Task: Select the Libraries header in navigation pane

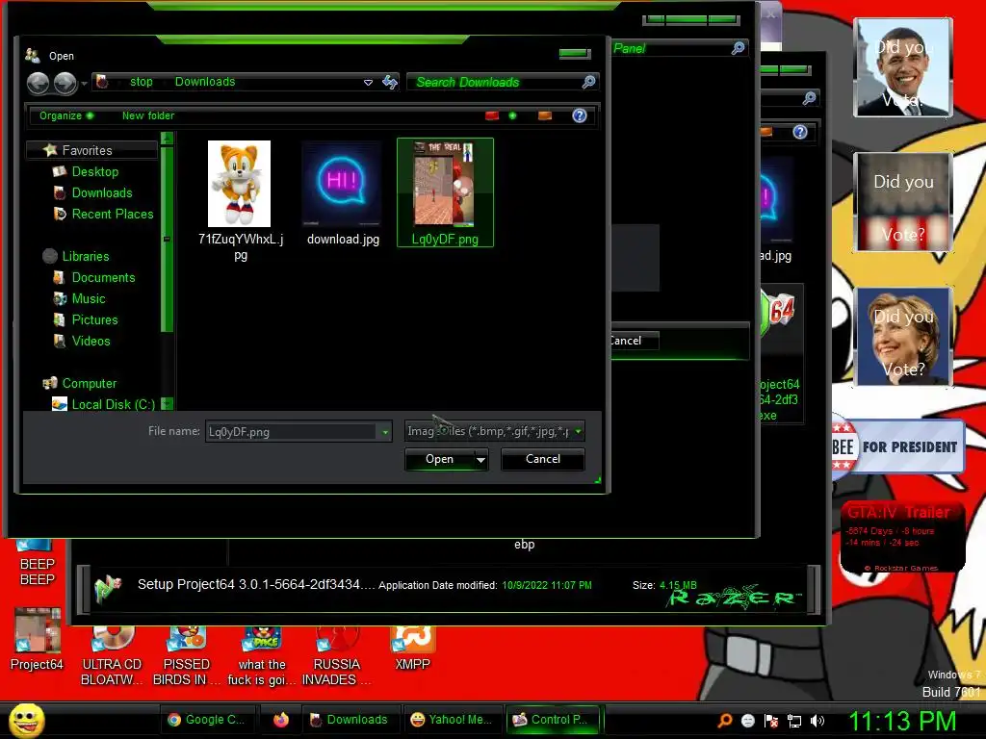Action: [86, 256]
